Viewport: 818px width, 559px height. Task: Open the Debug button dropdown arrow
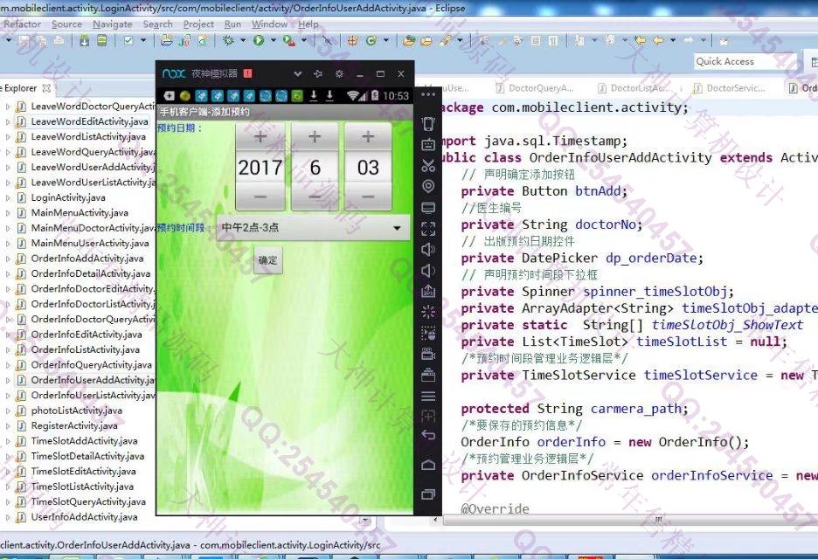(242, 40)
